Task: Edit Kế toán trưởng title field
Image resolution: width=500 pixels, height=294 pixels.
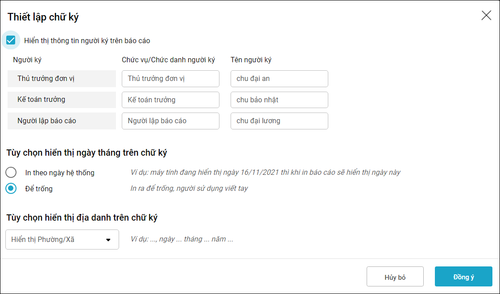Action: click(x=170, y=100)
